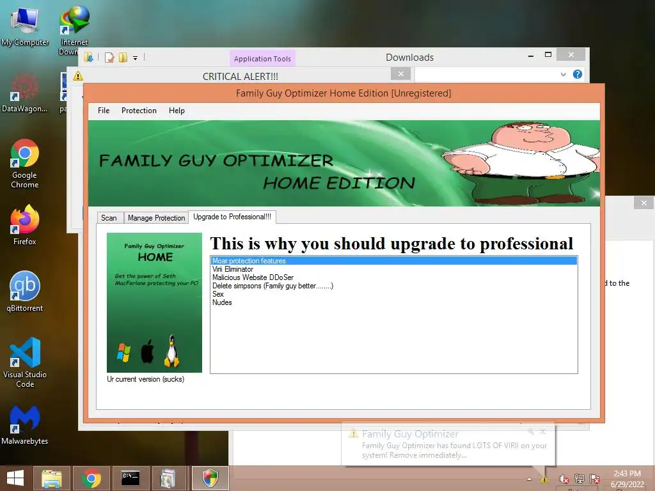Open the My Computer desktop icon
This screenshot has height=491, width=655.
[x=25, y=26]
